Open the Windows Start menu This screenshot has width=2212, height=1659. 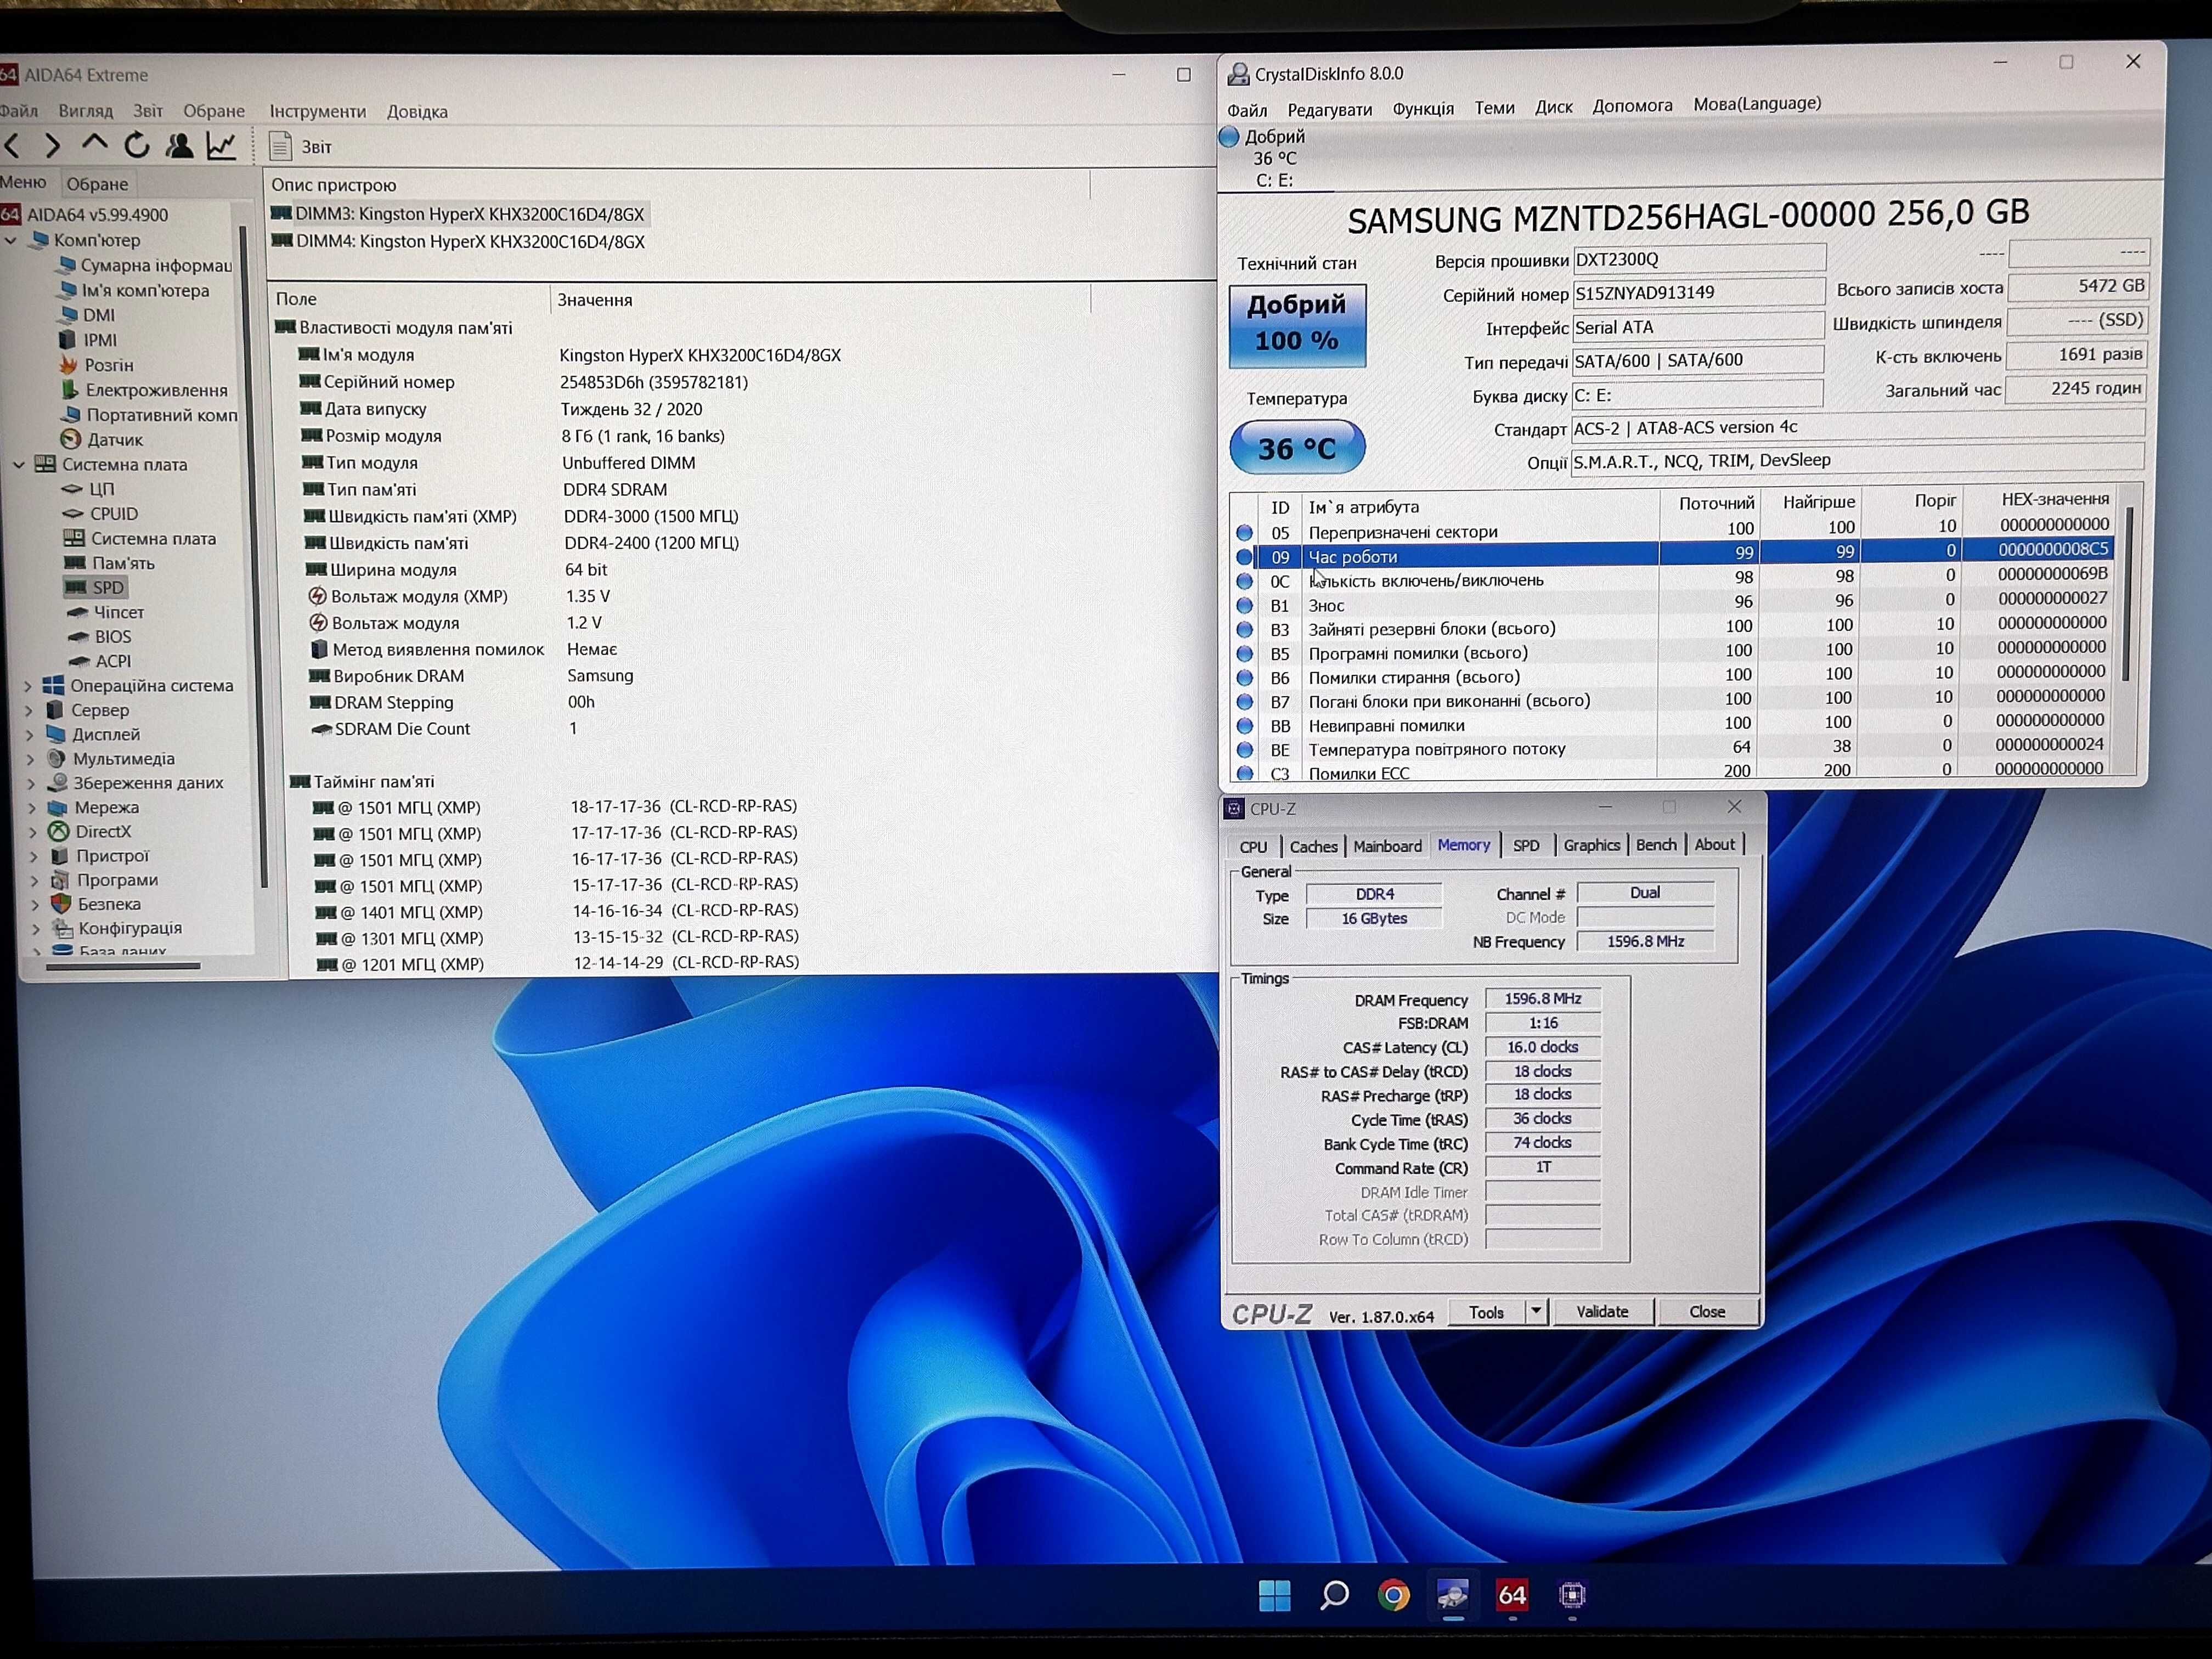(x=1275, y=1595)
